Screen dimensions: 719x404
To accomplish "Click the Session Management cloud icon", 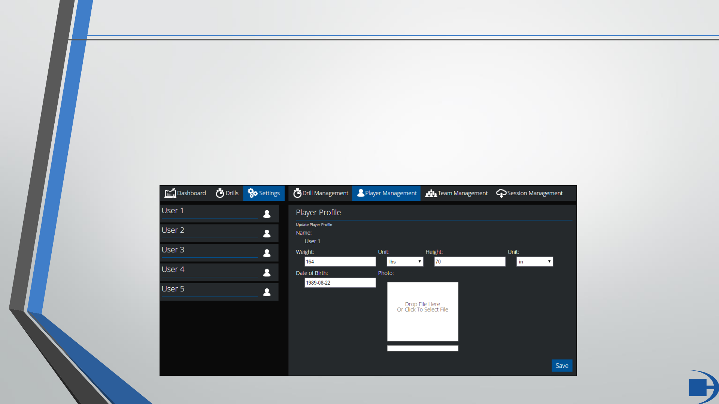I will coord(501,193).
